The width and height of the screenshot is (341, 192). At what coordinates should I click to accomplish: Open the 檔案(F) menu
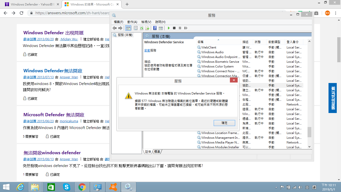tap(119, 22)
